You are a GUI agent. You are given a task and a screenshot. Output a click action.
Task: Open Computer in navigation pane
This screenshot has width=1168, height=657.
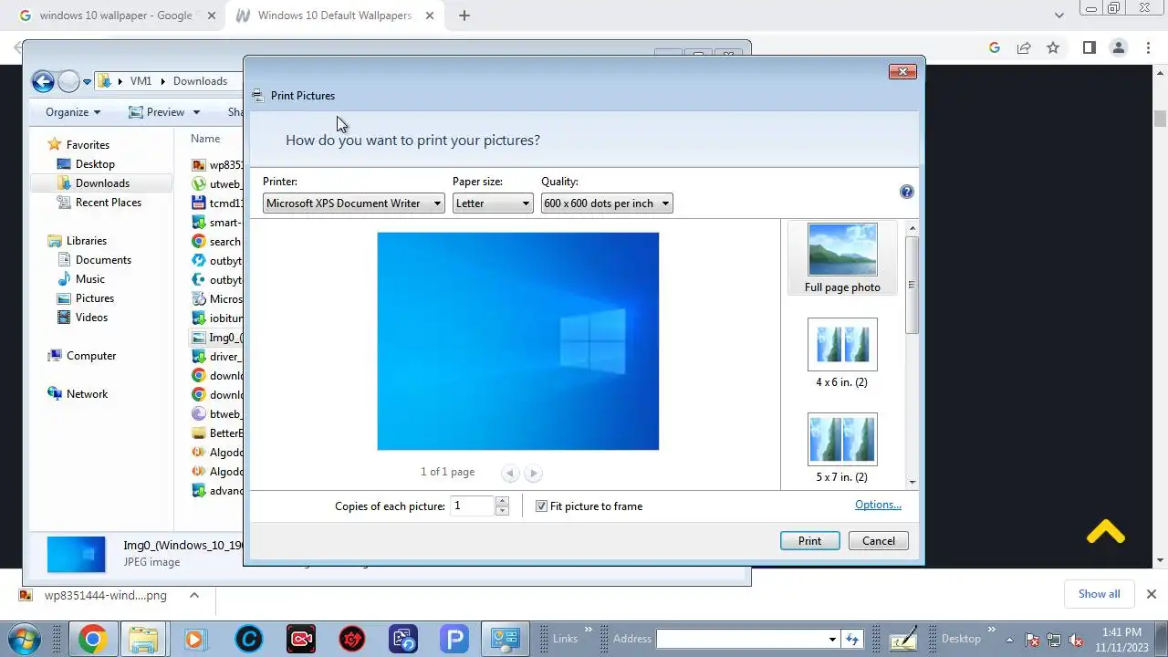pos(90,356)
